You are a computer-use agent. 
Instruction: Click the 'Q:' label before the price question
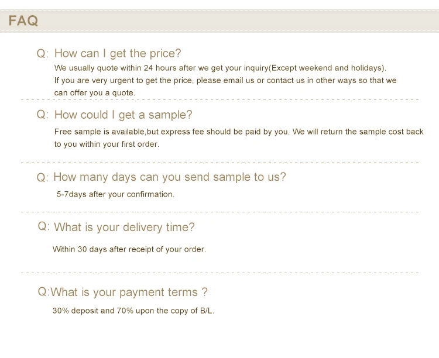pyautogui.click(x=43, y=53)
